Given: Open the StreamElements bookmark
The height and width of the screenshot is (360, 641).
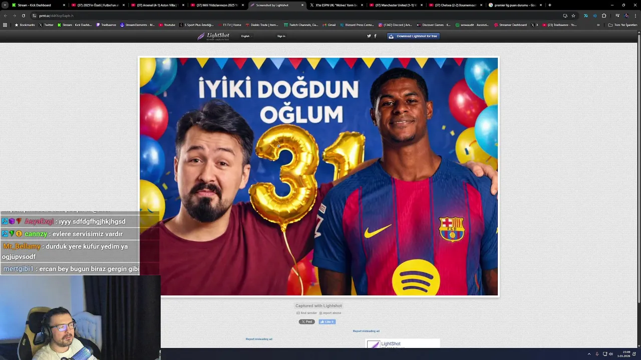Looking at the screenshot, I should (137, 24).
